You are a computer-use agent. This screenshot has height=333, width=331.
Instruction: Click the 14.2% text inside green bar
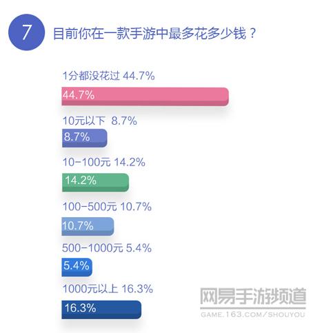coord(81,181)
